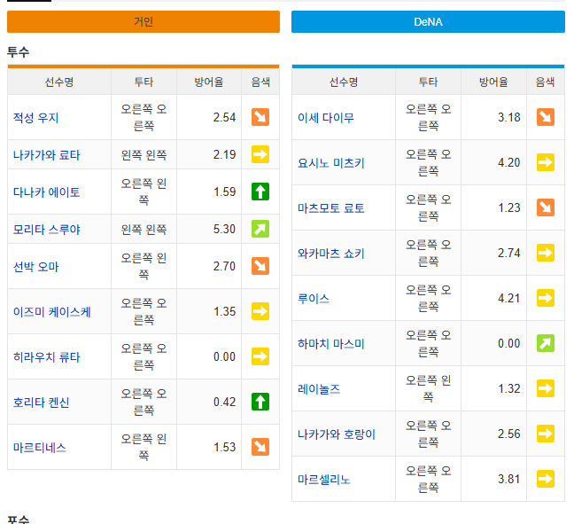Click yellow right arrow icon for 요시노 미츠키
This screenshot has height=524, width=574.
click(x=546, y=162)
